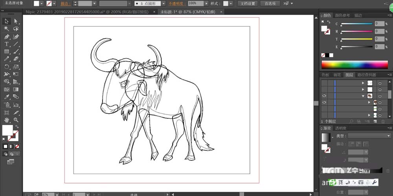The height and width of the screenshot is (196, 393).
Task: Click the cyan C slider track
Action: click(x=357, y=24)
